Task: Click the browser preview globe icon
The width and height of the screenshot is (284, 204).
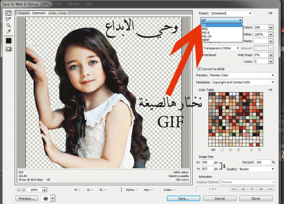Action: (45, 198)
